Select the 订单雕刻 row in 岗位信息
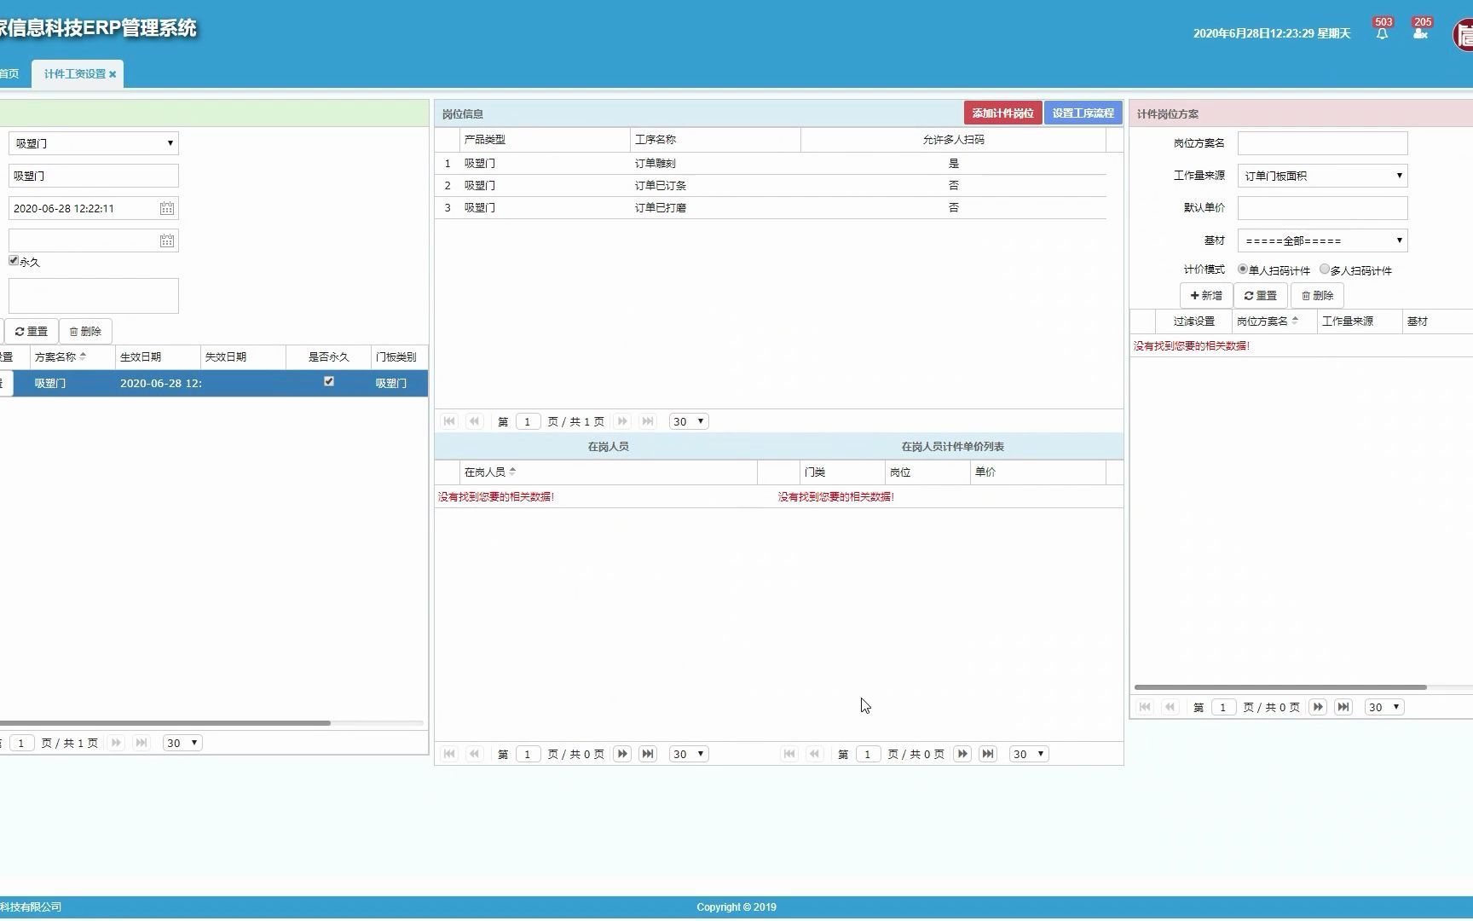Viewport: 1473px width, 921px height. click(771, 164)
